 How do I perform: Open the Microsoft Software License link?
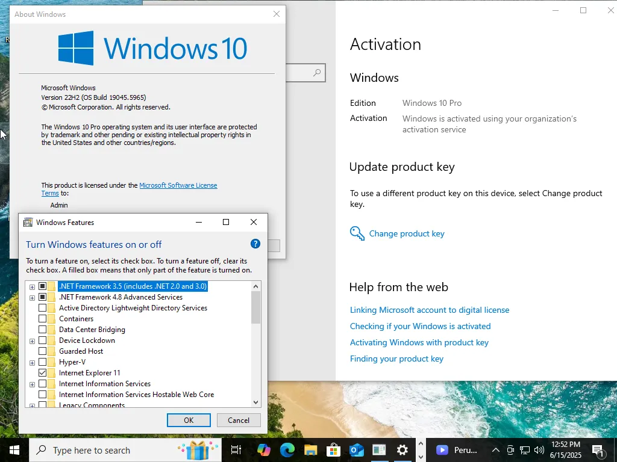178,185
